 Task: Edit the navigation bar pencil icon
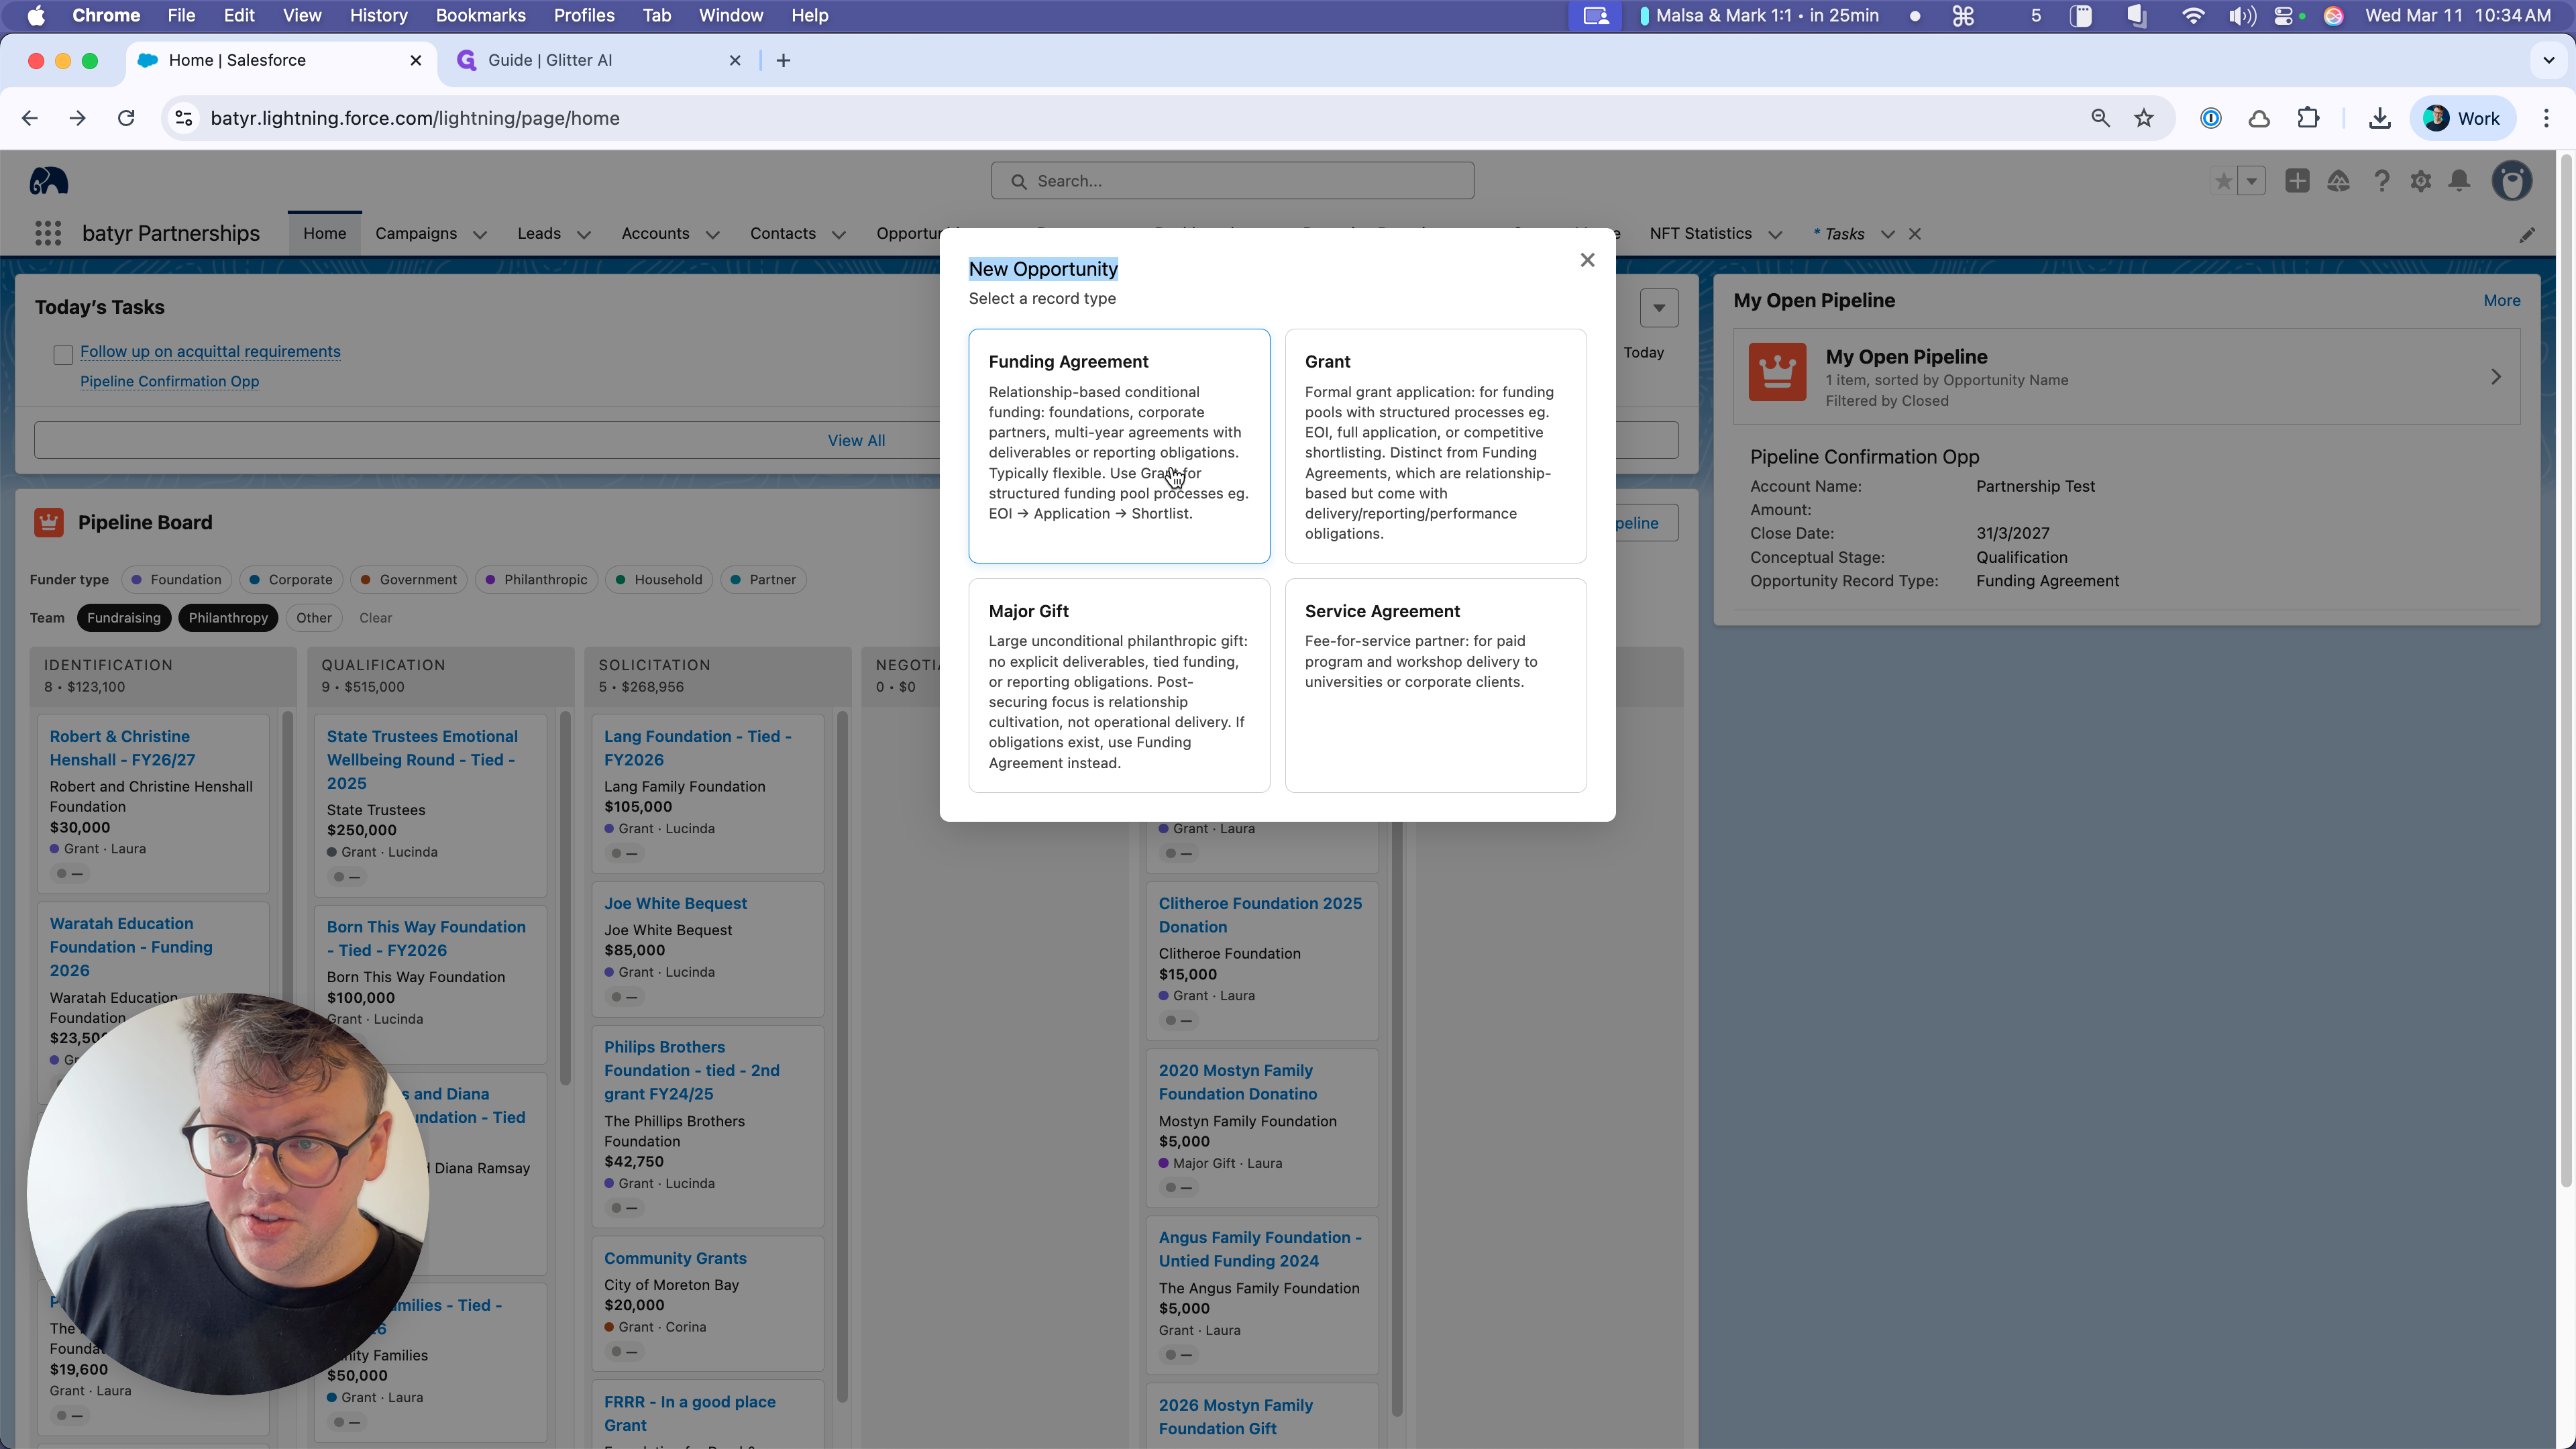tap(2527, 234)
